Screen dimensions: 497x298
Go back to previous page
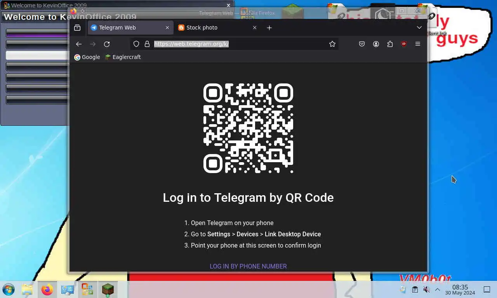(79, 44)
